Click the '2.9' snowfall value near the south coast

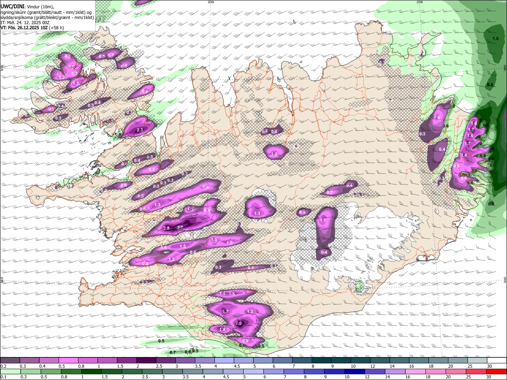coord(238,323)
